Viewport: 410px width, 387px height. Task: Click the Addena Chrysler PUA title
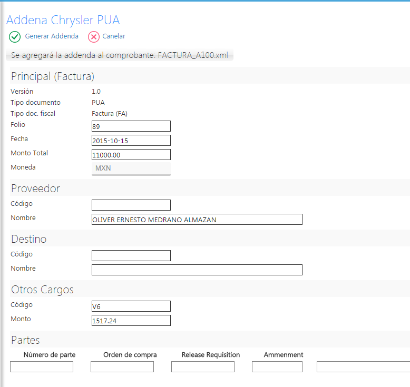63,20
